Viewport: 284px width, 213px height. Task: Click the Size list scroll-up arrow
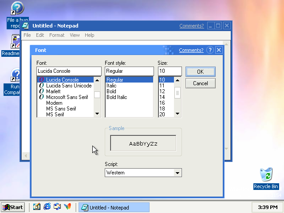177,80
